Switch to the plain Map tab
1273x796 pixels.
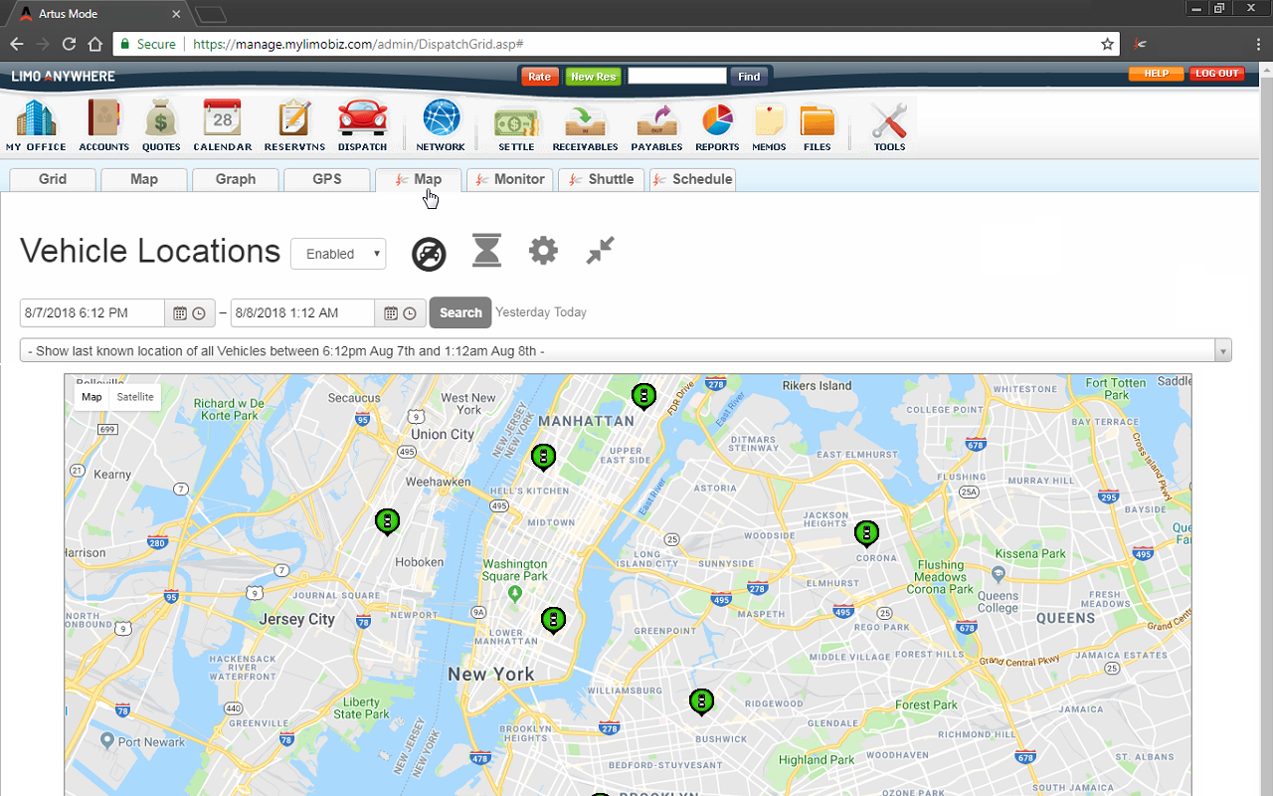[x=144, y=179]
